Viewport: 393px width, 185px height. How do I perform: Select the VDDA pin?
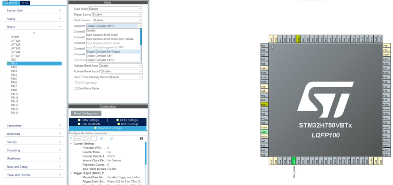click(264, 136)
